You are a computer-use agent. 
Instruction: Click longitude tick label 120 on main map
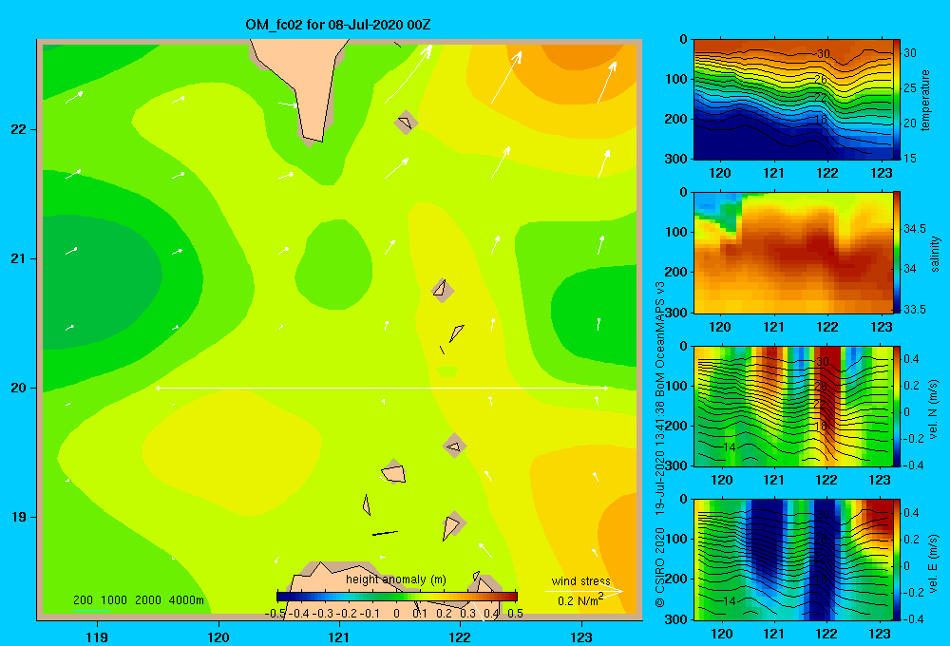click(218, 636)
